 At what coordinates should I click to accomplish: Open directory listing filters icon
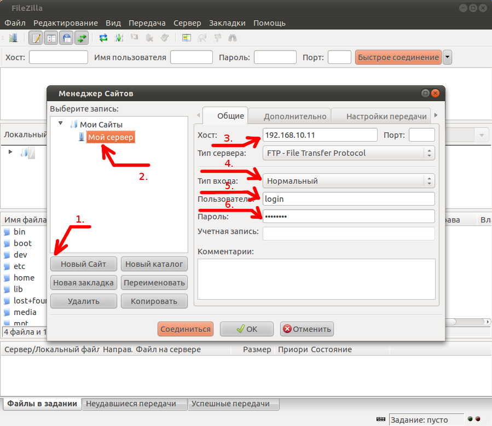click(x=187, y=38)
